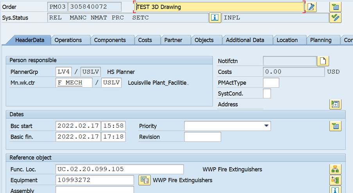The height and width of the screenshot is (193, 353).
Task: Open long text editor beside order description
Action: coord(311,7)
